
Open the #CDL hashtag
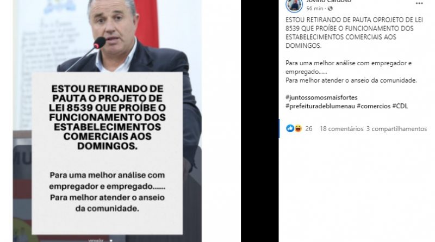coord(400,106)
